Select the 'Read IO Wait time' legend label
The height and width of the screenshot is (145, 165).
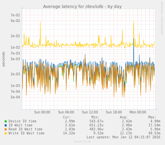(26, 129)
